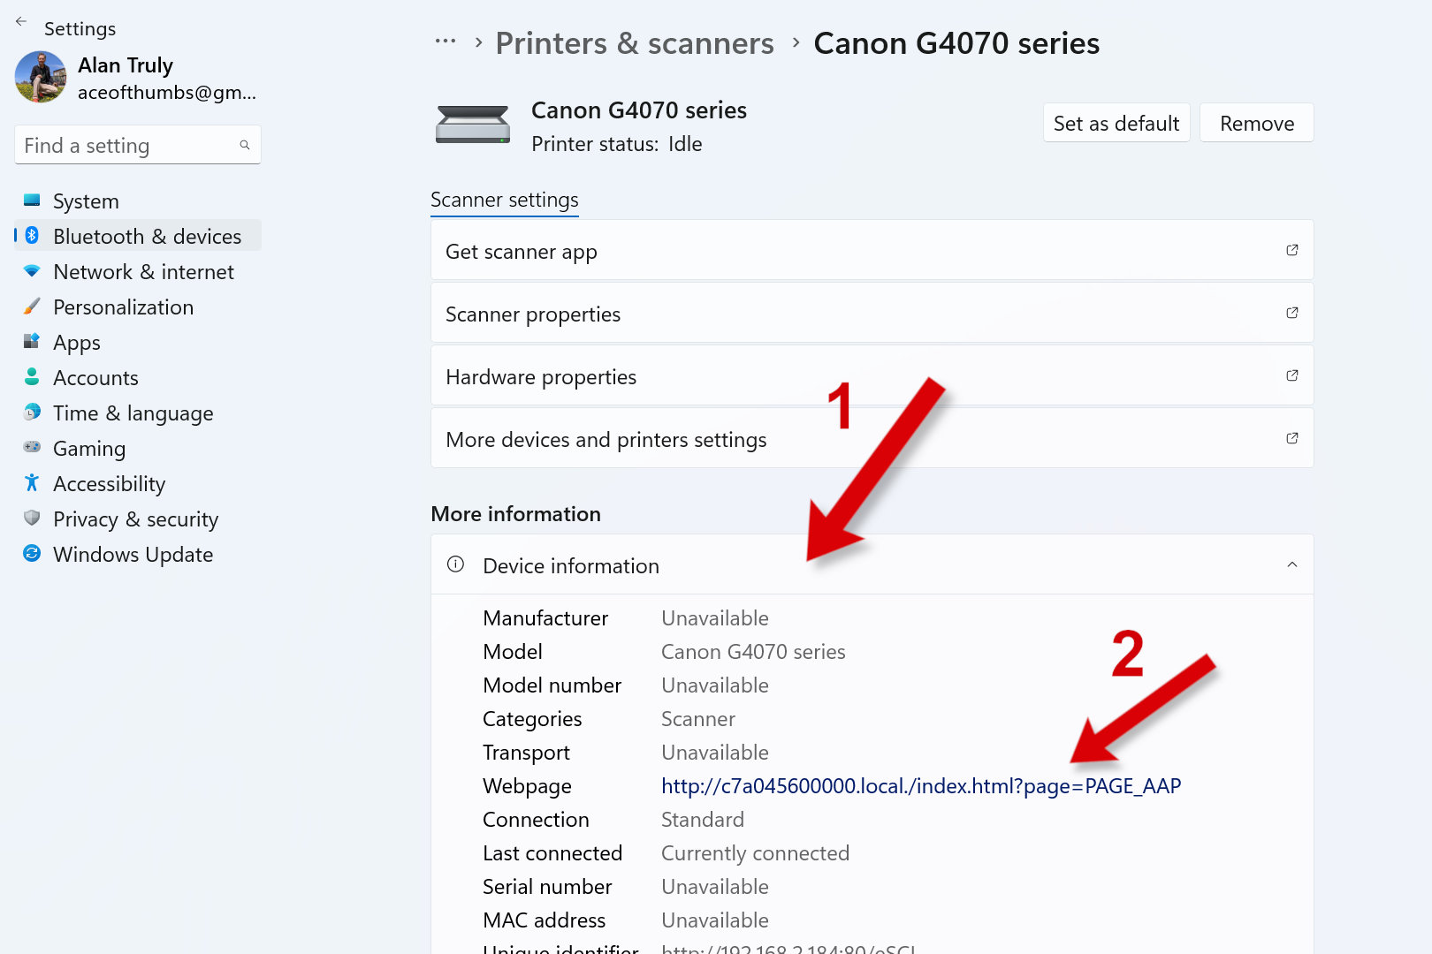Click the Network wifi icon
Image resolution: width=1432 pixels, height=954 pixels.
[32, 270]
